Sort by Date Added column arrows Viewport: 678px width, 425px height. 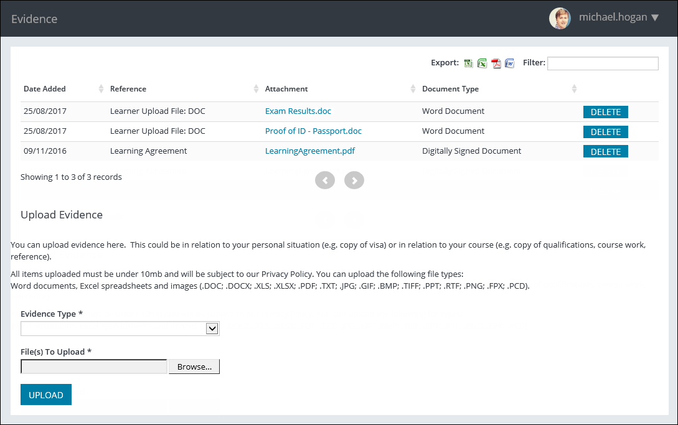101,89
